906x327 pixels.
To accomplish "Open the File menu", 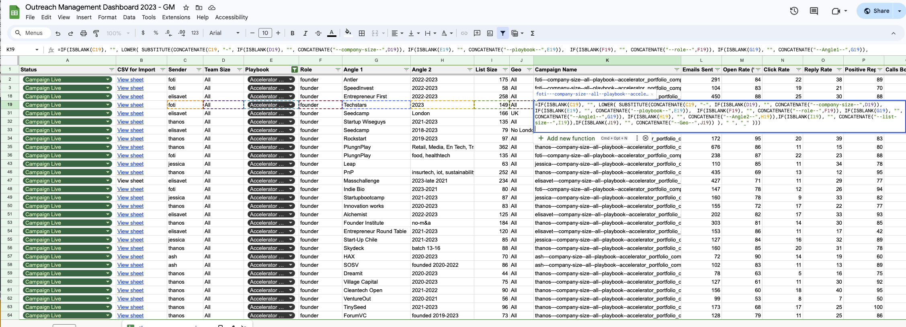I will pos(30,17).
